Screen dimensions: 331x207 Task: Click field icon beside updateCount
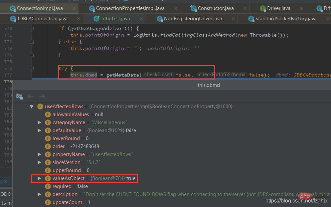pyautogui.click(x=48, y=202)
